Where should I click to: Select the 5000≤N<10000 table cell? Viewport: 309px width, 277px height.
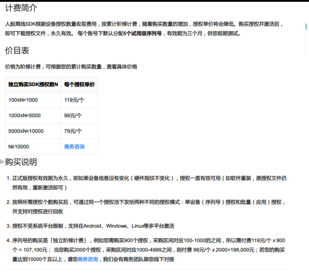33,131
